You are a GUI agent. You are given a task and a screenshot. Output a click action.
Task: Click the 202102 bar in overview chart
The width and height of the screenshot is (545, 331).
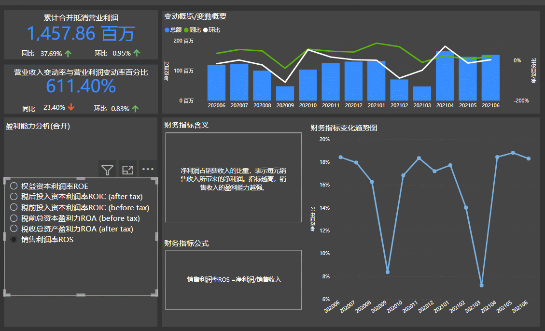(x=399, y=90)
